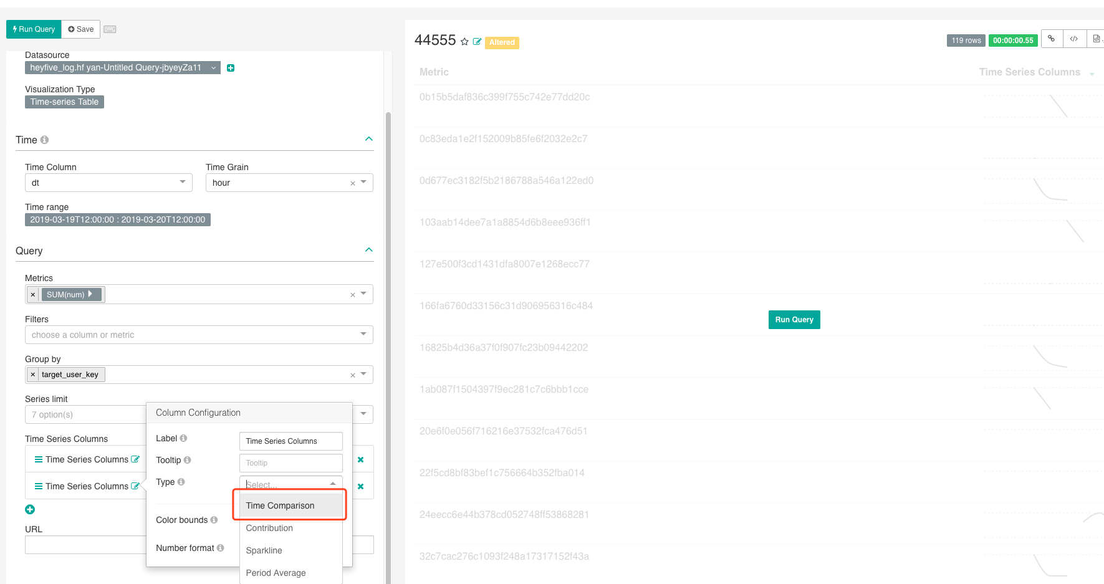Open the info tooltip next to Time section
The height and width of the screenshot is (584, 1104).
pos(43,140)
